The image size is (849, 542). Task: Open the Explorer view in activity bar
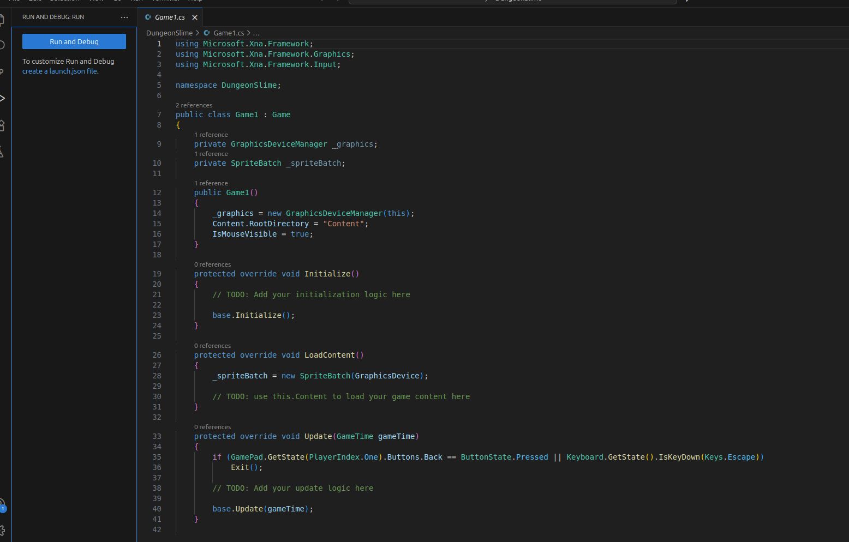pyautogui.click(x=2, y=20)
